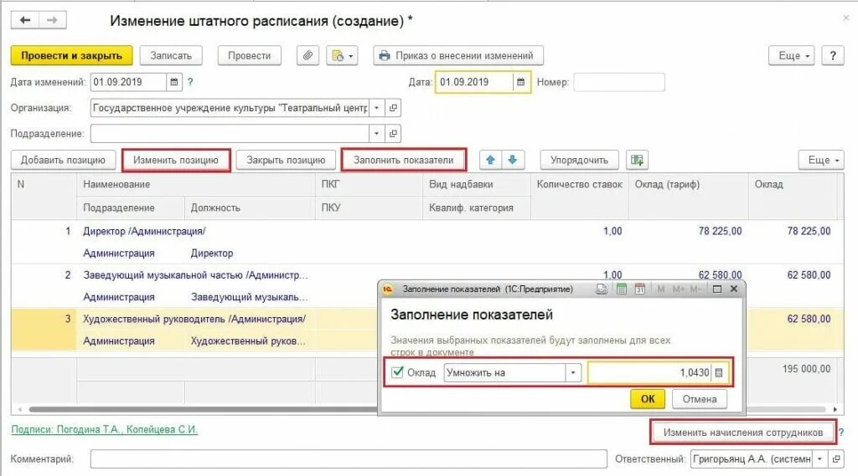Click Отмена in the dialog
Screen dimensions: 858x476
coord(700,399)
